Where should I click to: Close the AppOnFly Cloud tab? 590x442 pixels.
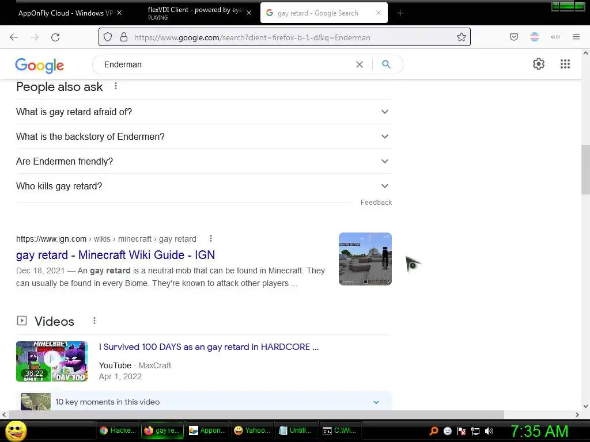(x=119, y=13)
